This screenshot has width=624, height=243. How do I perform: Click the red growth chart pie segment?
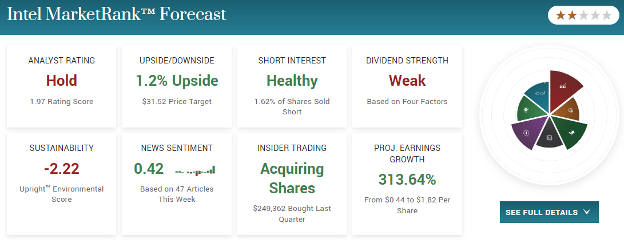click(x=563, y=87)
